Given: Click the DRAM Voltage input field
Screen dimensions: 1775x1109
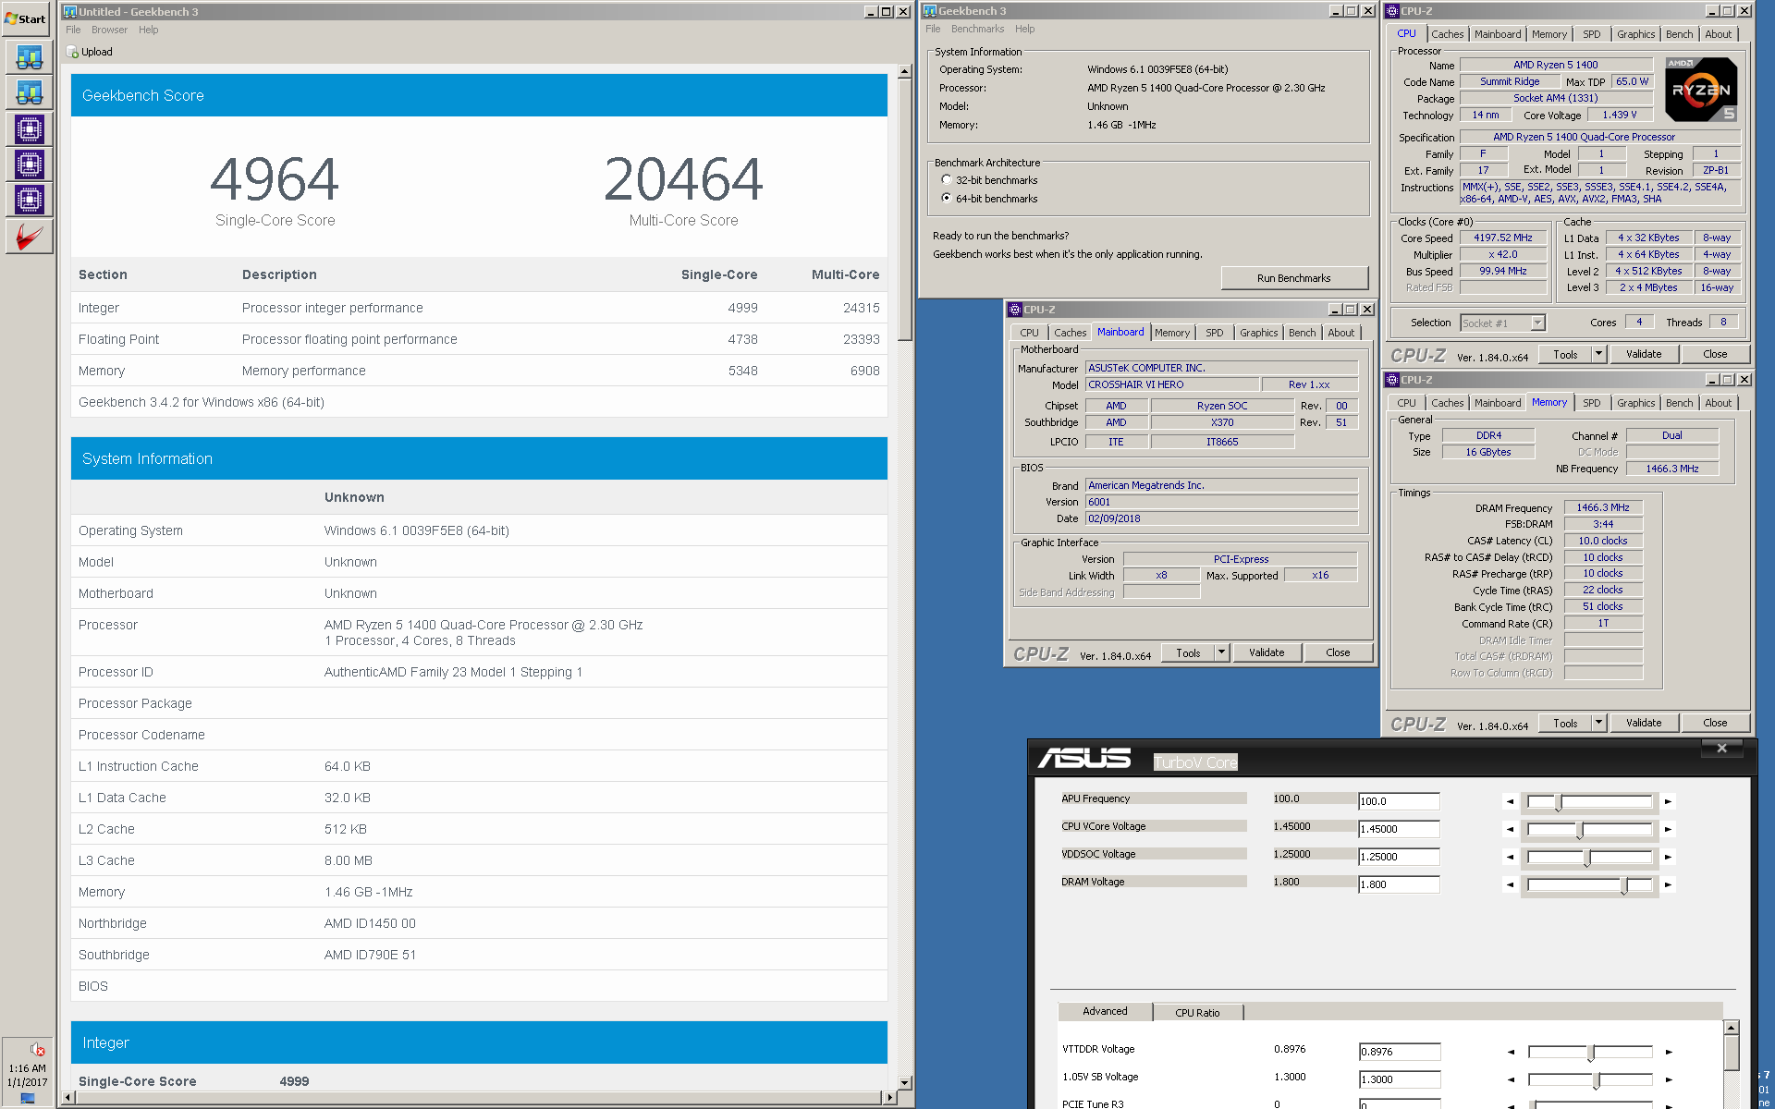Looking at the screenshot, I should click(x=1399, y=884).
